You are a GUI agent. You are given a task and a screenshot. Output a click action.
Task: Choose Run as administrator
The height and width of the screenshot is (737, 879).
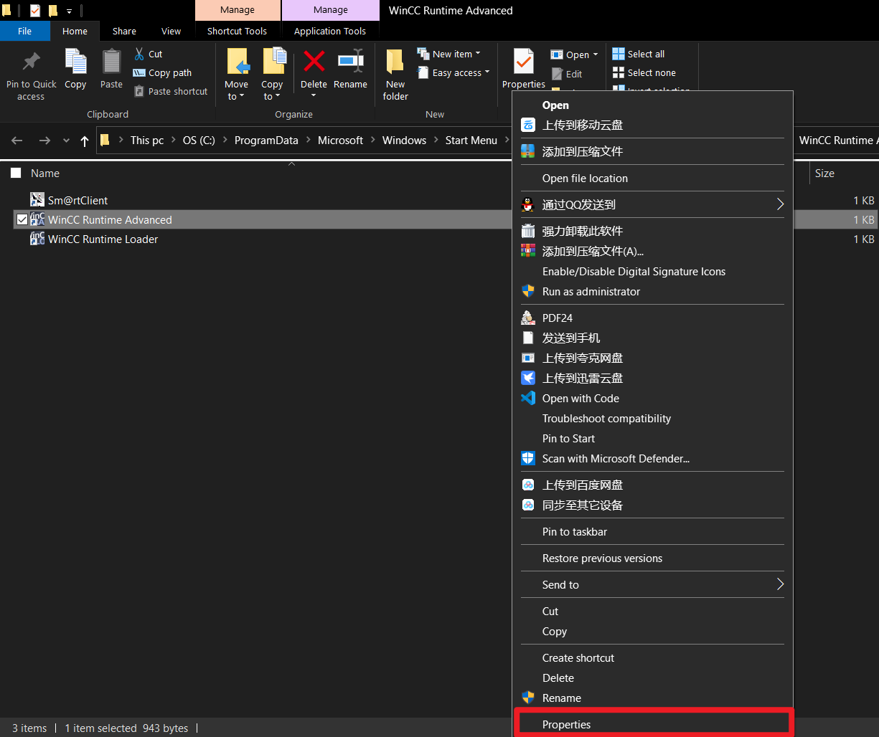[x=653, y=291]
